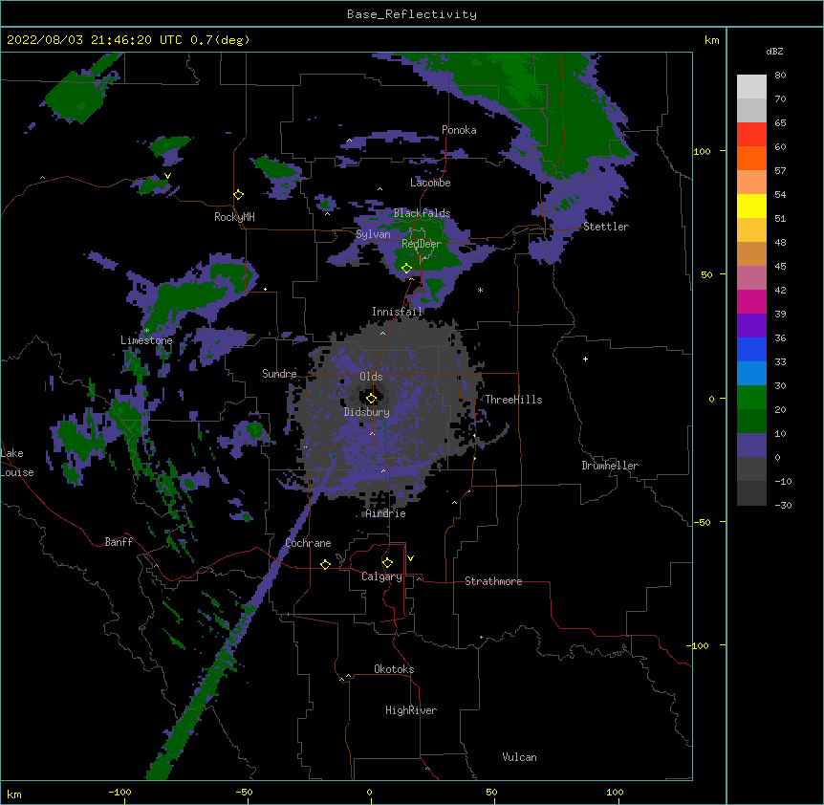This screenshot has width=824, height=805.
Task: Click the Ponoka city label
Action: click(x=459, y=130)
